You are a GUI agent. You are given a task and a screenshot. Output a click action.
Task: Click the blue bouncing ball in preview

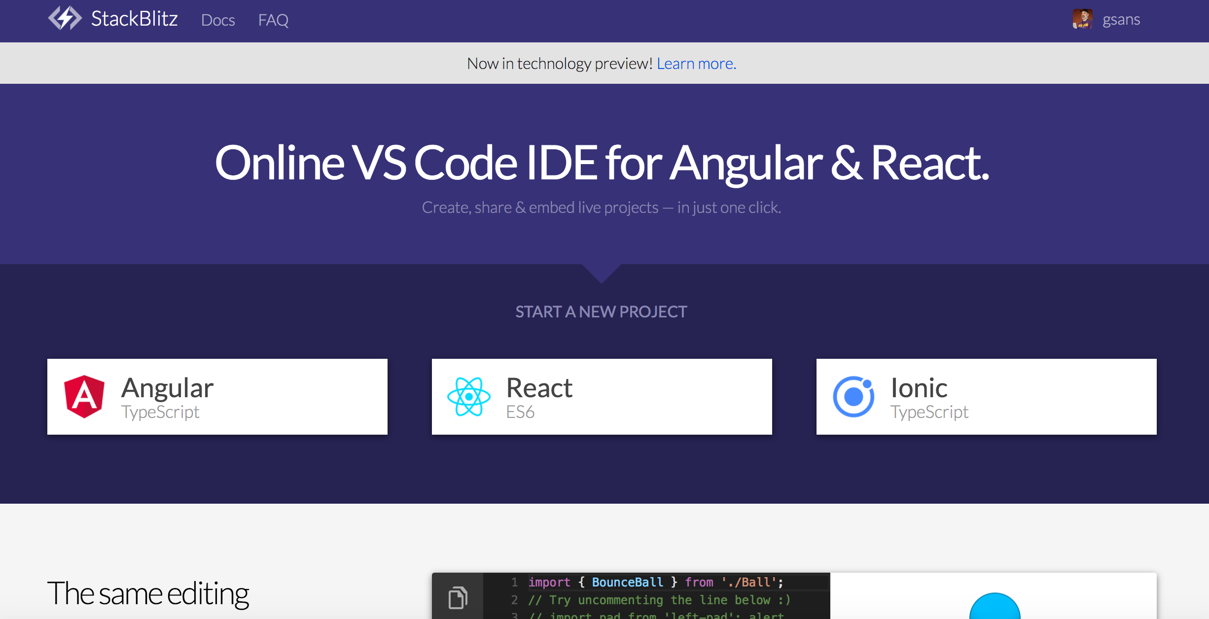(x=994, y=609)
